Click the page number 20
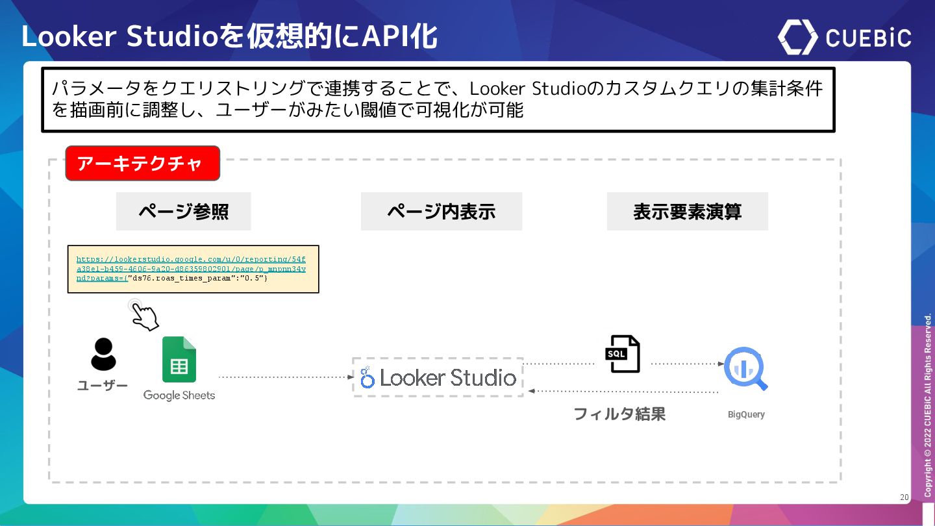 pyautogui.click(x=904, y=497)
